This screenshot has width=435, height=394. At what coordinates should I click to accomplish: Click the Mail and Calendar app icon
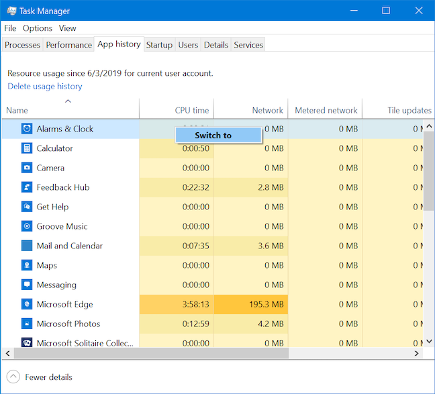click(27, 246)
